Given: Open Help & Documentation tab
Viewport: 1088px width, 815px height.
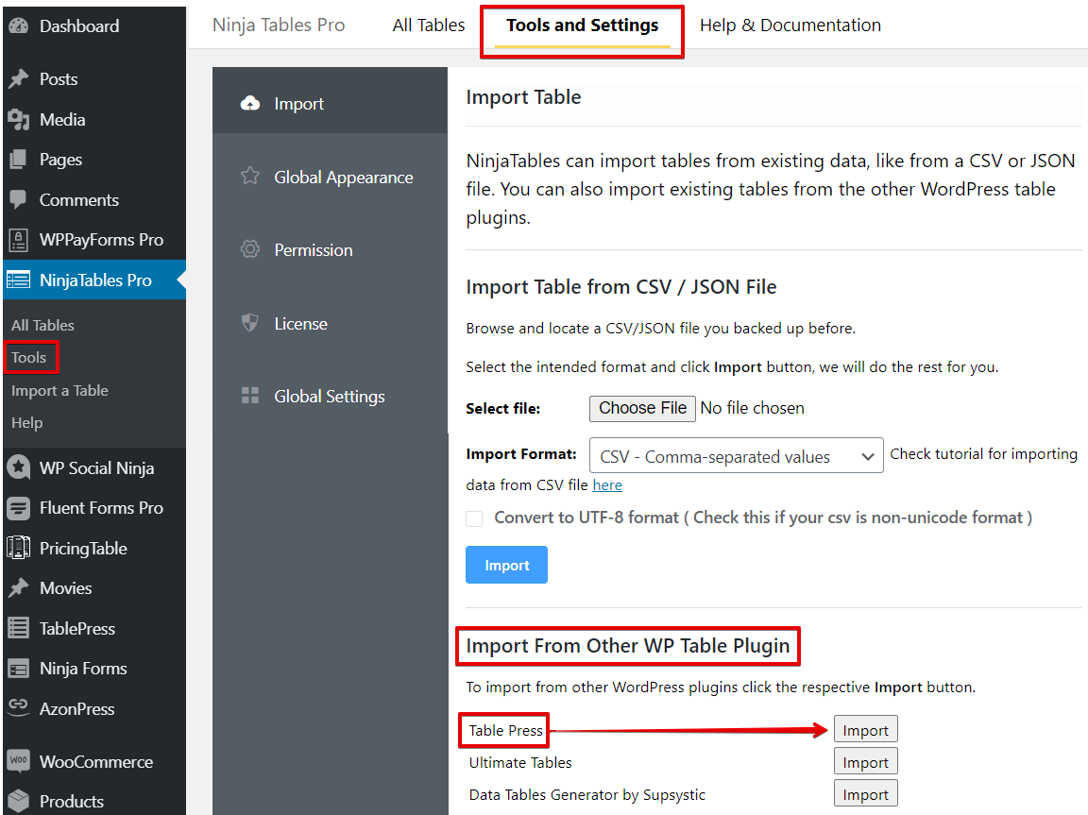Looking at the screenshot, I should tap(790, 25).
